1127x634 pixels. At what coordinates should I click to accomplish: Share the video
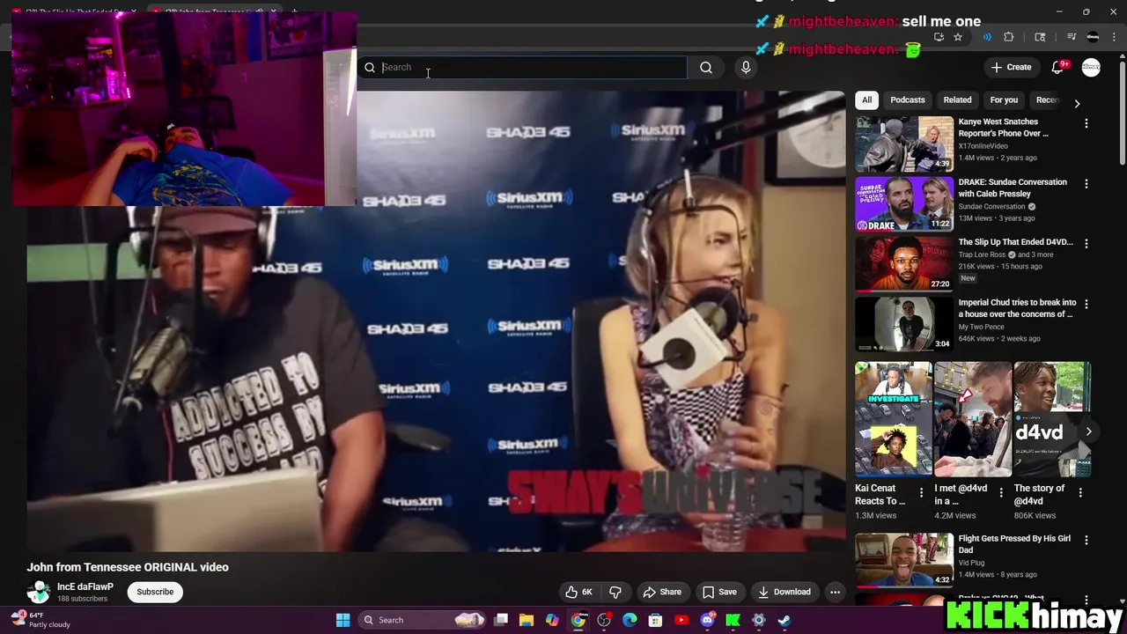662,592
